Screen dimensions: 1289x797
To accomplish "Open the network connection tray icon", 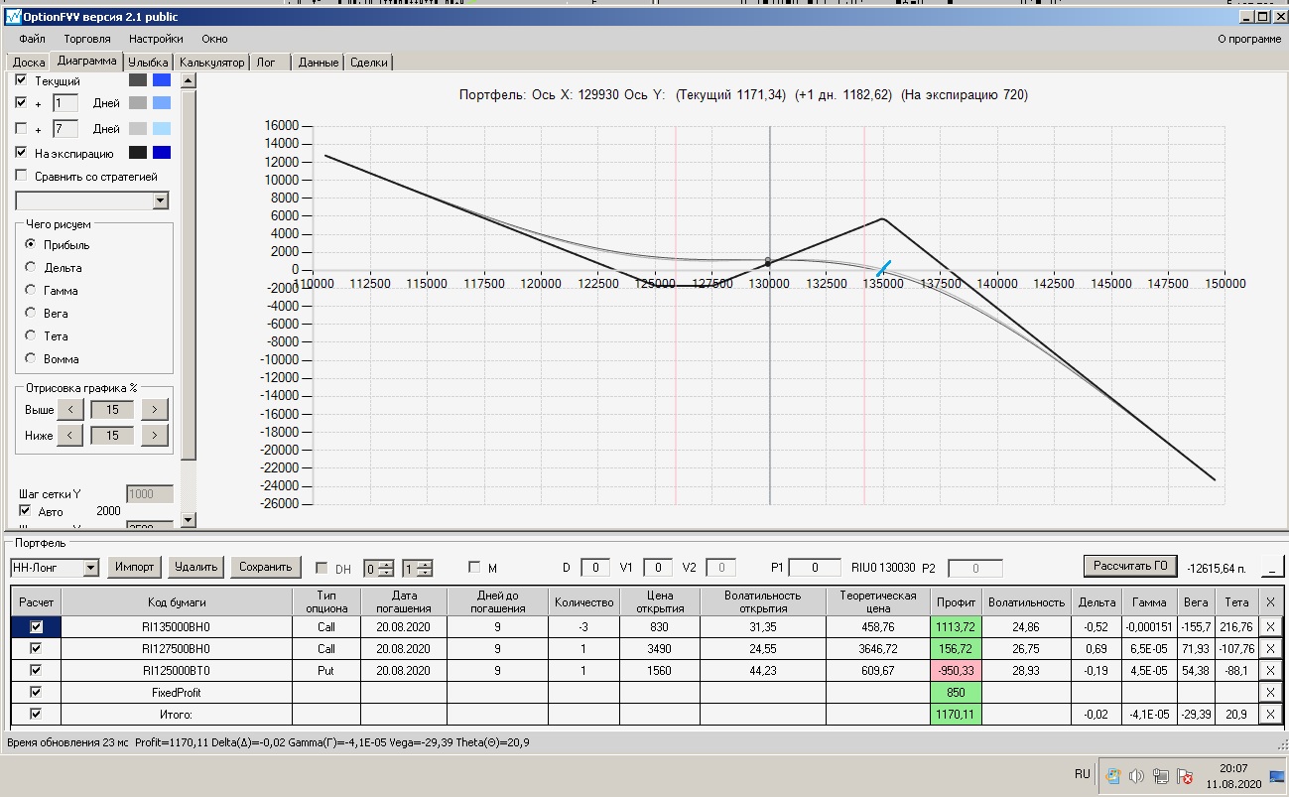I will click(1159, 776).
